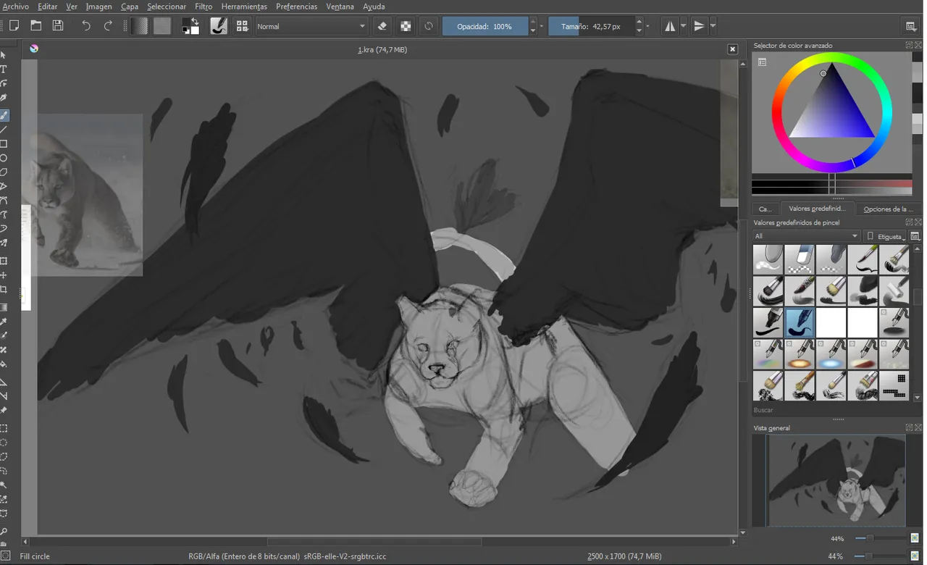927x565 pixels.
Task: Create a new document from toolbar
Action: coord(14,26)
